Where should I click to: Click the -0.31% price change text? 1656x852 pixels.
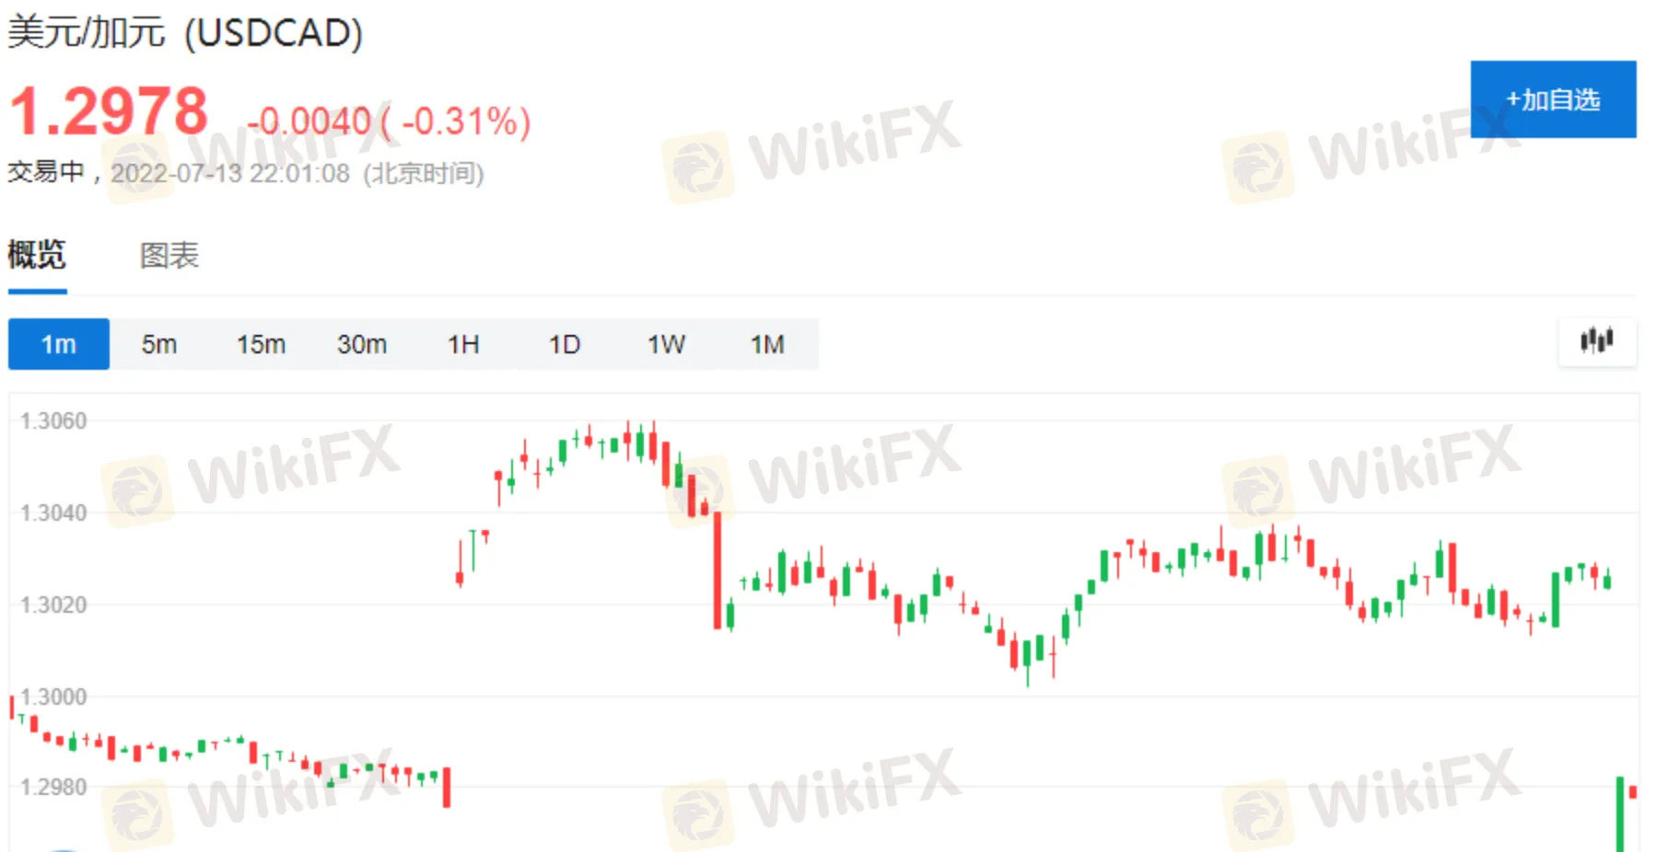[x=466, y=121]
